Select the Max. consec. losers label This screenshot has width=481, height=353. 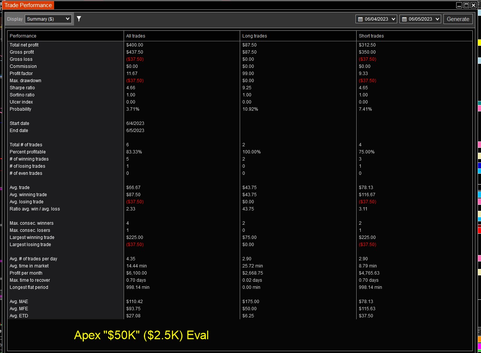click(30, 230)
